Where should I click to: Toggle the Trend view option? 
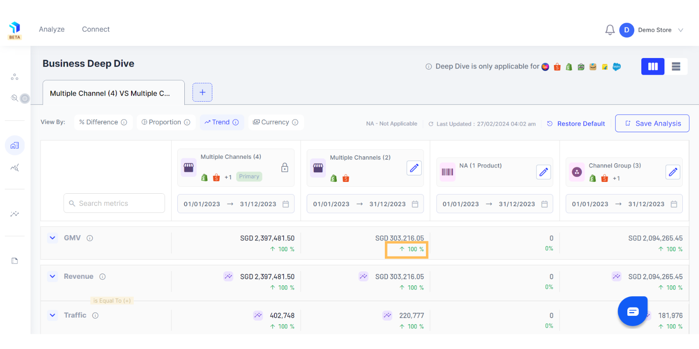[221, 122]
